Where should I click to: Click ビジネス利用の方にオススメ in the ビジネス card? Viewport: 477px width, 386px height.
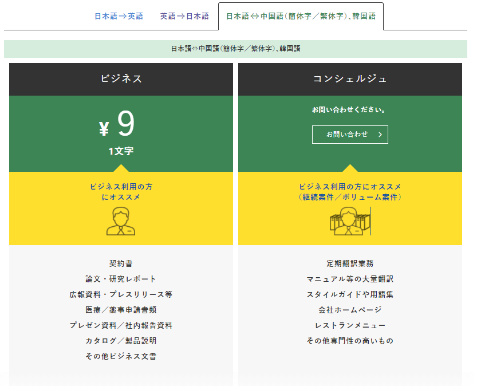pyautogui.click(x=121, y=192)
